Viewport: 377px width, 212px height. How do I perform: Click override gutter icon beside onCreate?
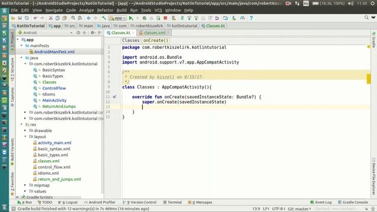[114, 97]
